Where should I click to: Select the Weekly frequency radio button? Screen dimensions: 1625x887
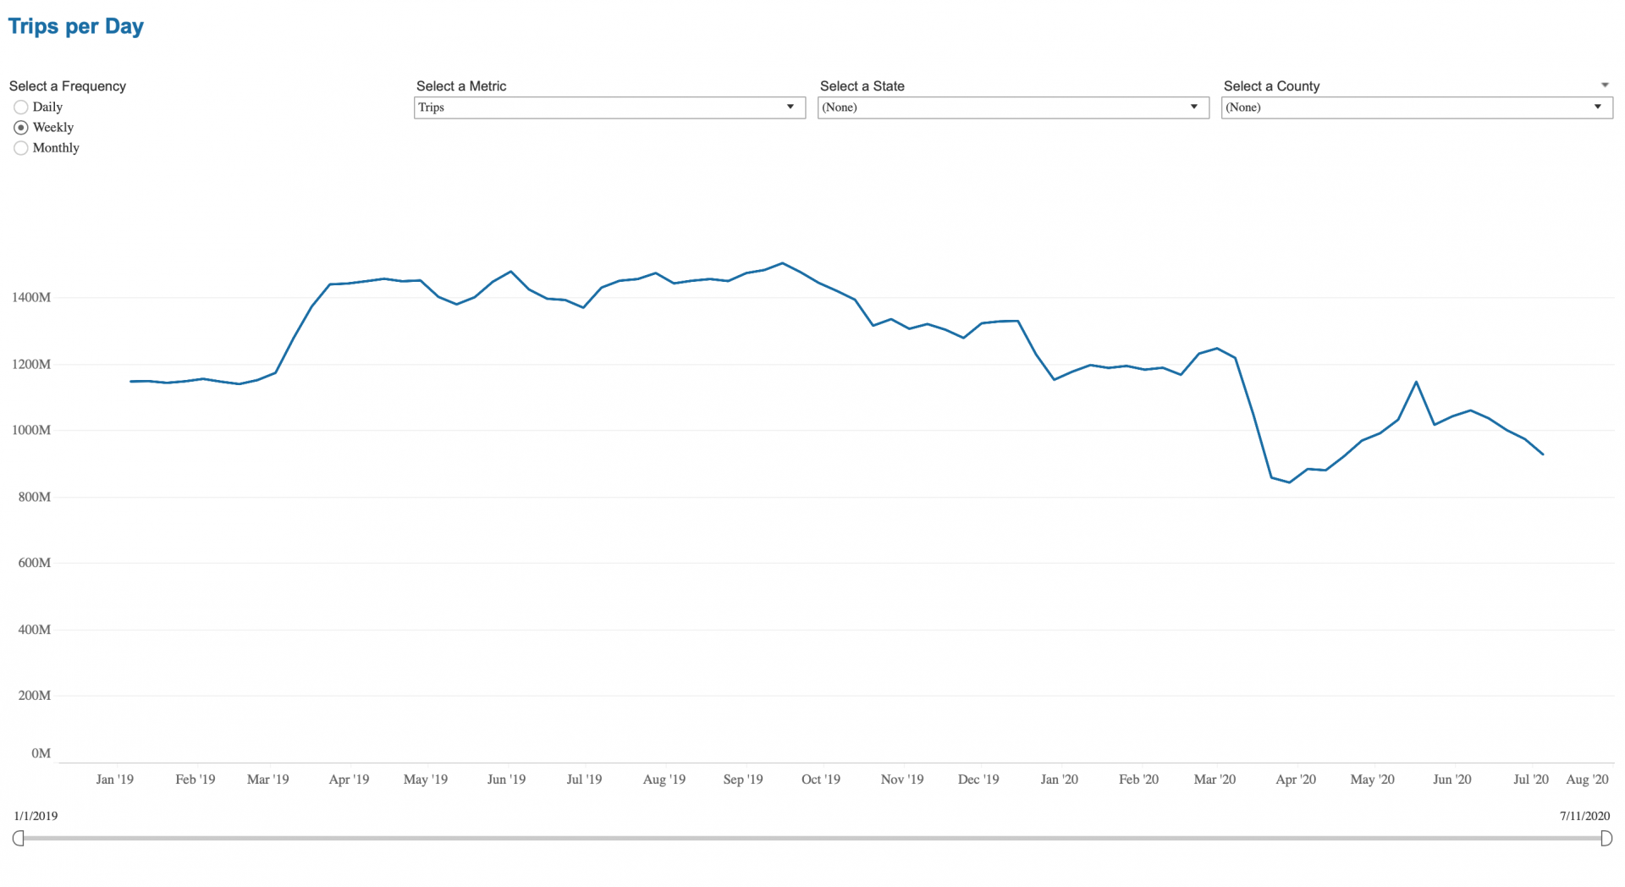pos(20,127)
